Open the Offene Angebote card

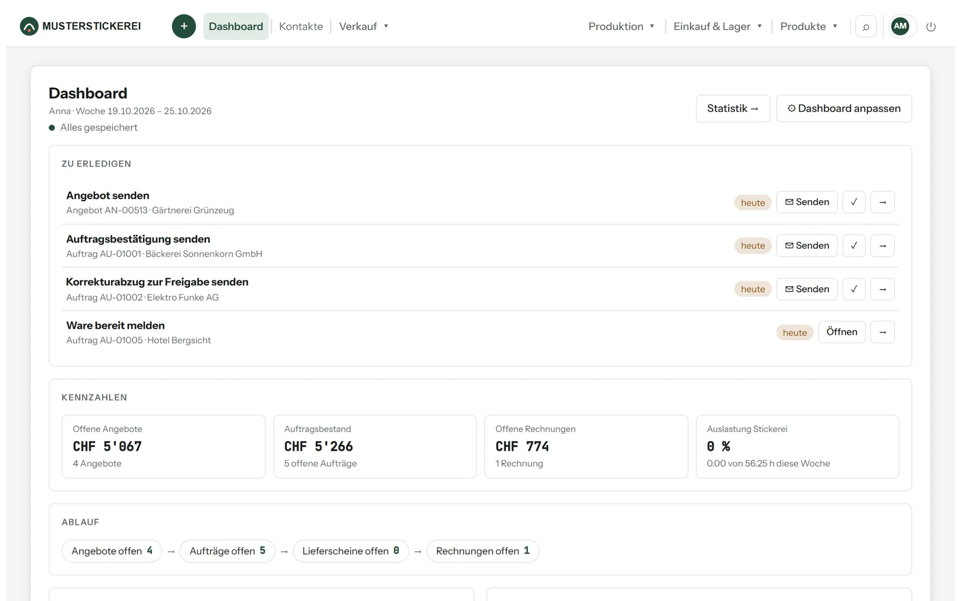point(163,447)
